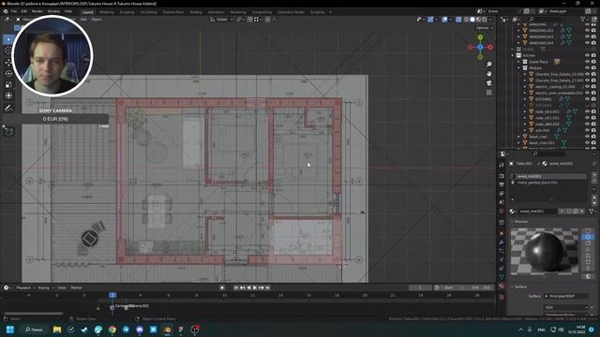Switch to the UV Editing workspace tab
600x337 pixels.
click(x=148, y=12)
